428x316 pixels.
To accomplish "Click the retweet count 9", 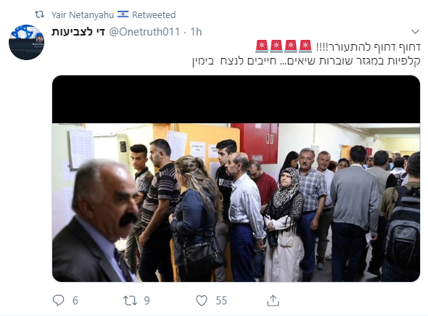I will pos(147,301).
